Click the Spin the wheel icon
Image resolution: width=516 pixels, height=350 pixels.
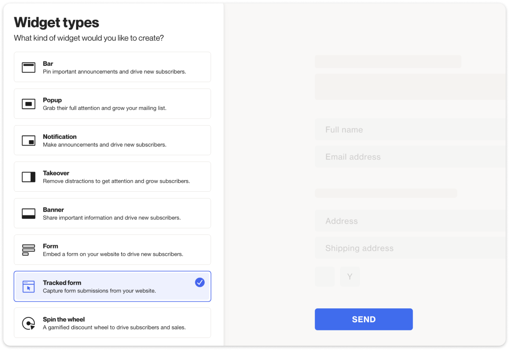28,323
